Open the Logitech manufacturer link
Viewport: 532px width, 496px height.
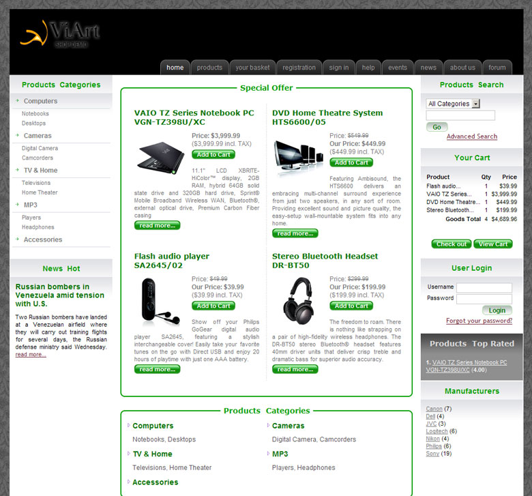(x=437, y=431)
